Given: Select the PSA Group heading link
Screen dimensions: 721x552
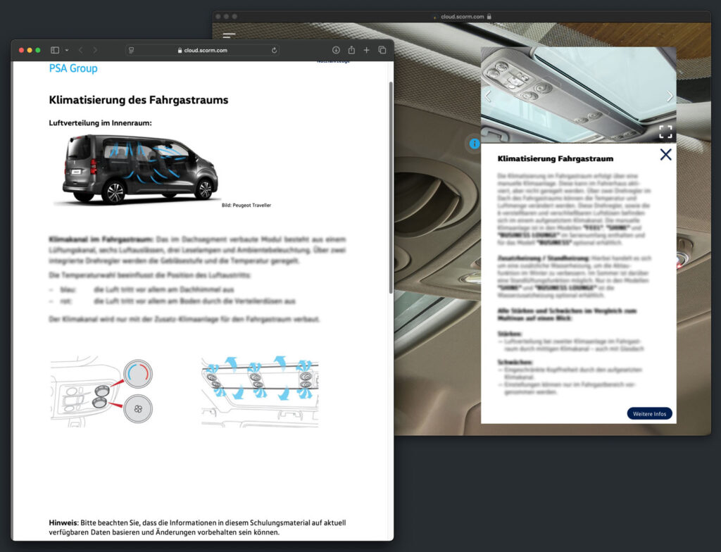Looking at the screenshot, I should pyautogui.click(x=73, y=68).
